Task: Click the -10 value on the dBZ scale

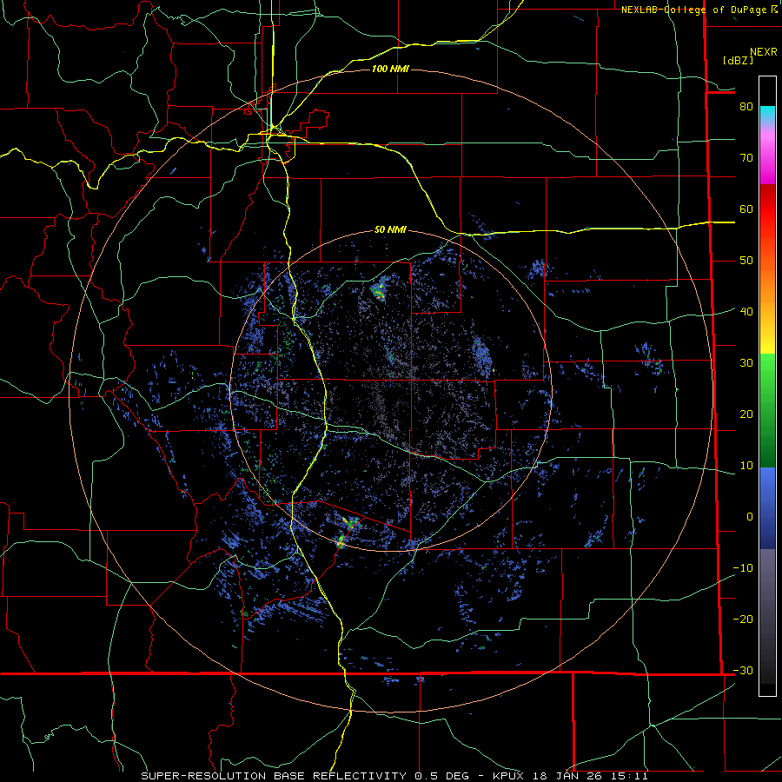Action: pos(743,568)
